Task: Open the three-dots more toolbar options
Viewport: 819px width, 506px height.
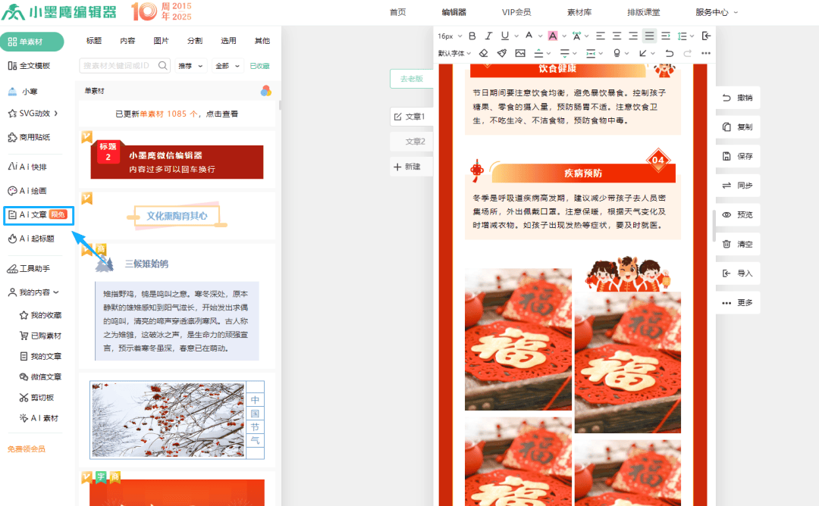Action: point(706,53)
